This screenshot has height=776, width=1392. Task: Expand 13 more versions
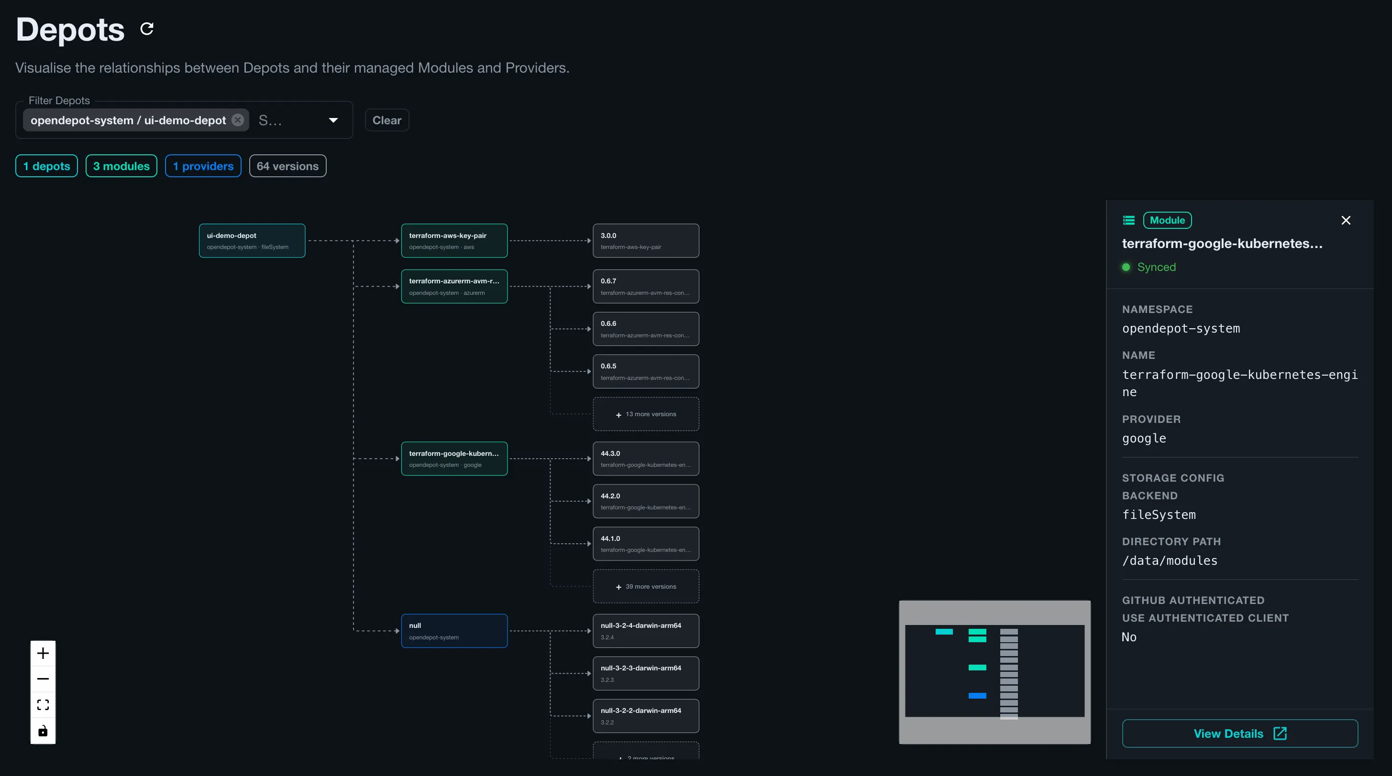point(646,414)
